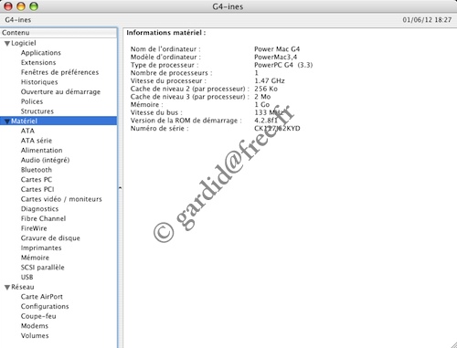
Task: Select USB in the sidebar
Action: coord(27,277)
